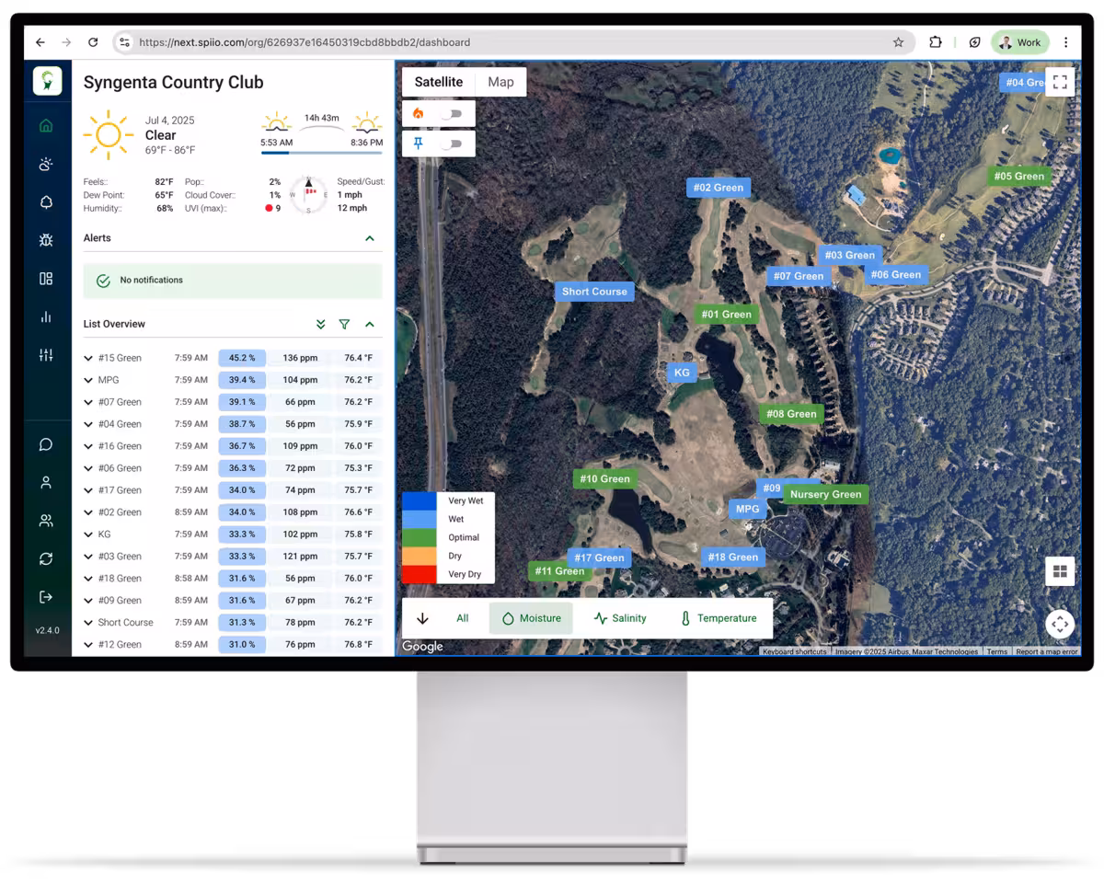Click the #18 Green map marker

tap(733, 557)
